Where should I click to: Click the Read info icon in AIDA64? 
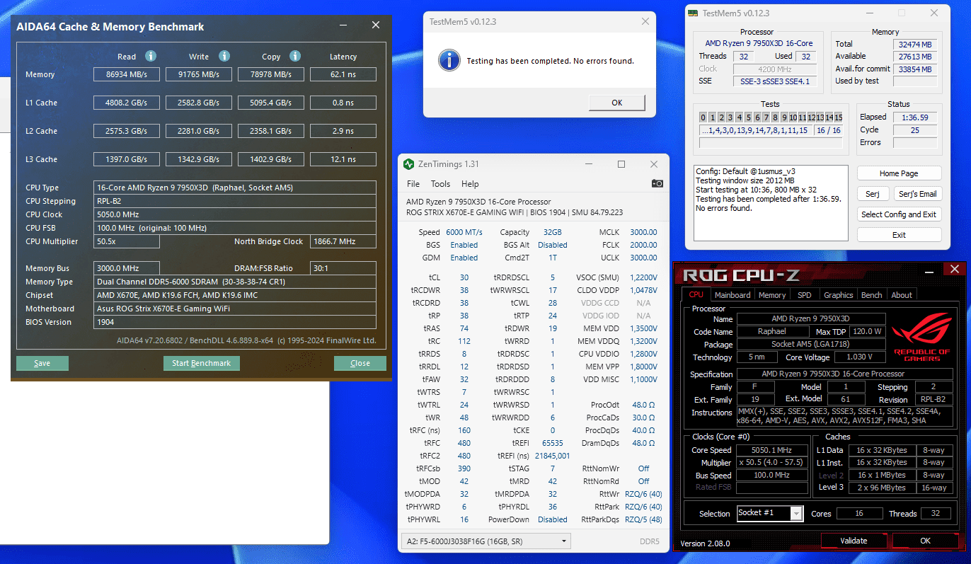tap(150, 56)
